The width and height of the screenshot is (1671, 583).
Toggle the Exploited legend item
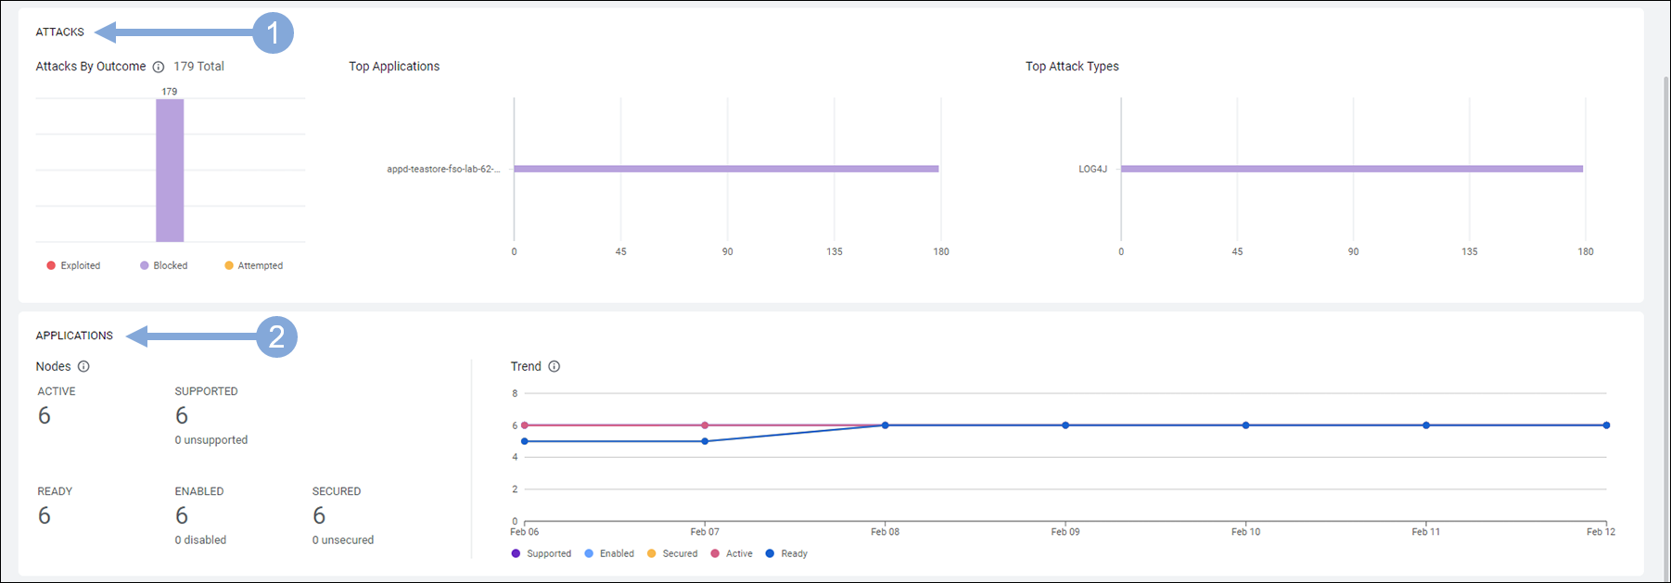73,266
